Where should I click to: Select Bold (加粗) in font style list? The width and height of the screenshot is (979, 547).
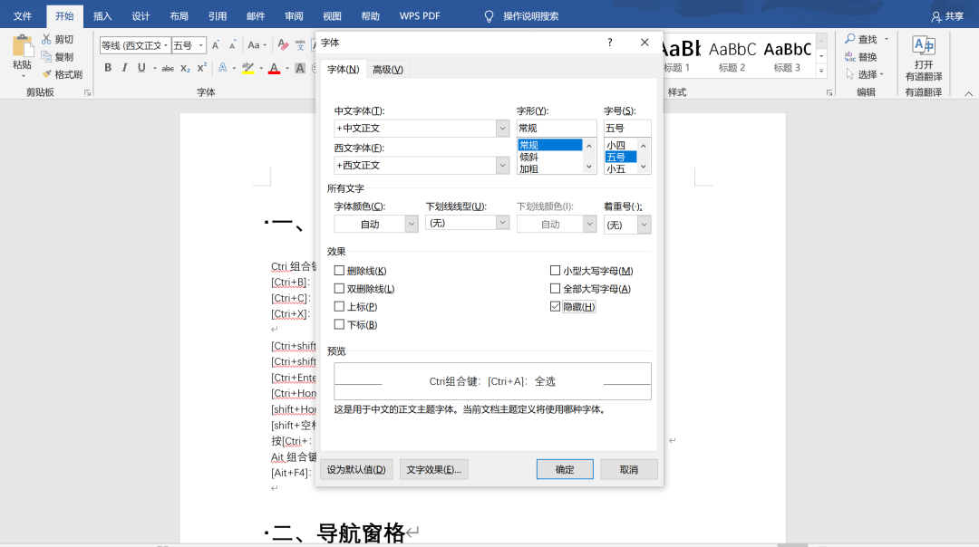(x=528, y=168)
